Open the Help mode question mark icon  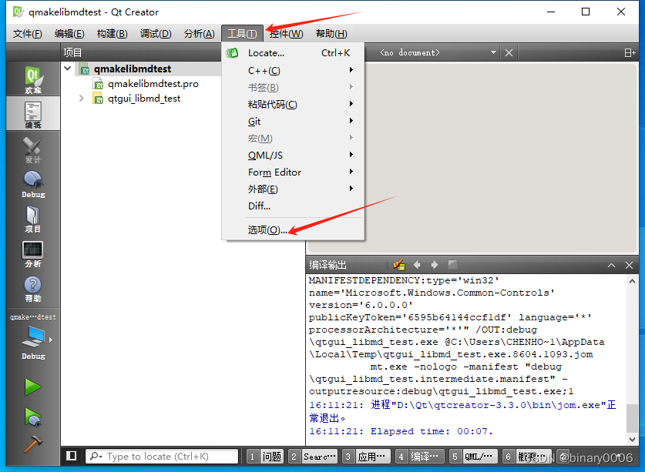(x=33, y=288)
